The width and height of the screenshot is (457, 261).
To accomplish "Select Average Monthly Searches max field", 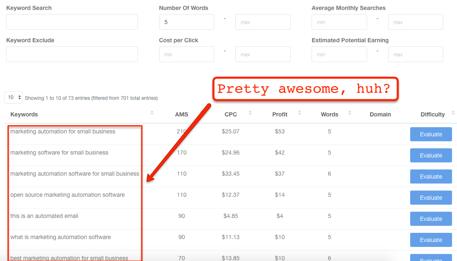I will (x=415, y=22).
